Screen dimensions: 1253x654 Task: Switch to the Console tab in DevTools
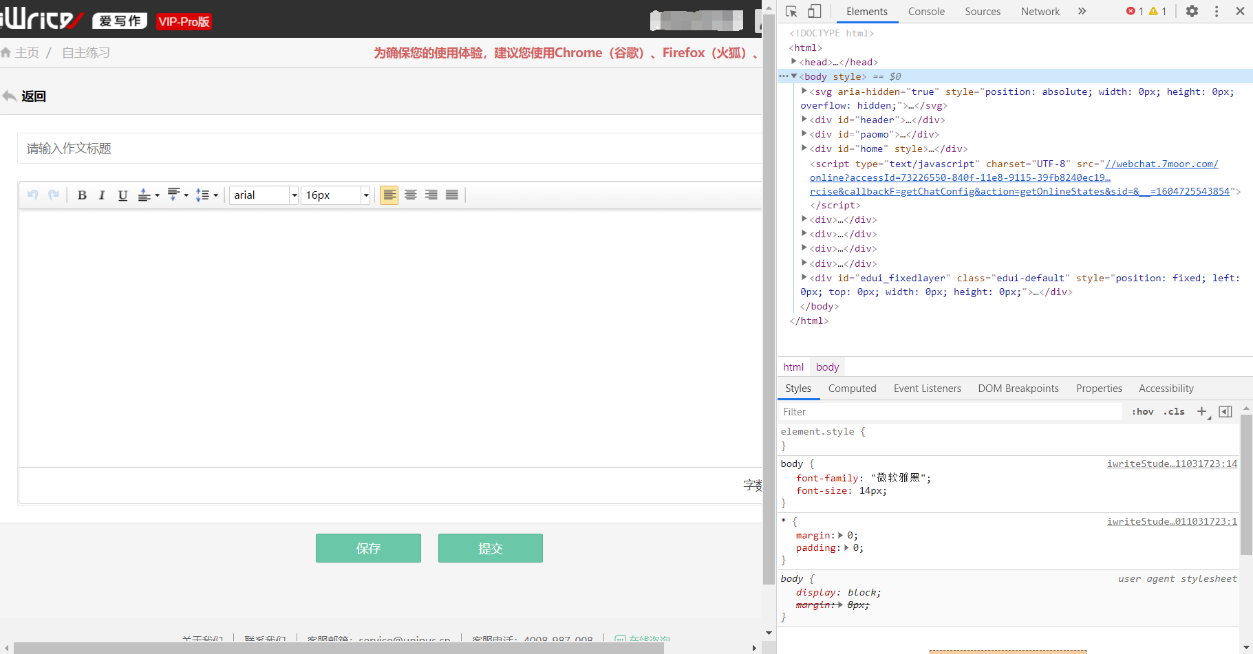coord(926,11)
